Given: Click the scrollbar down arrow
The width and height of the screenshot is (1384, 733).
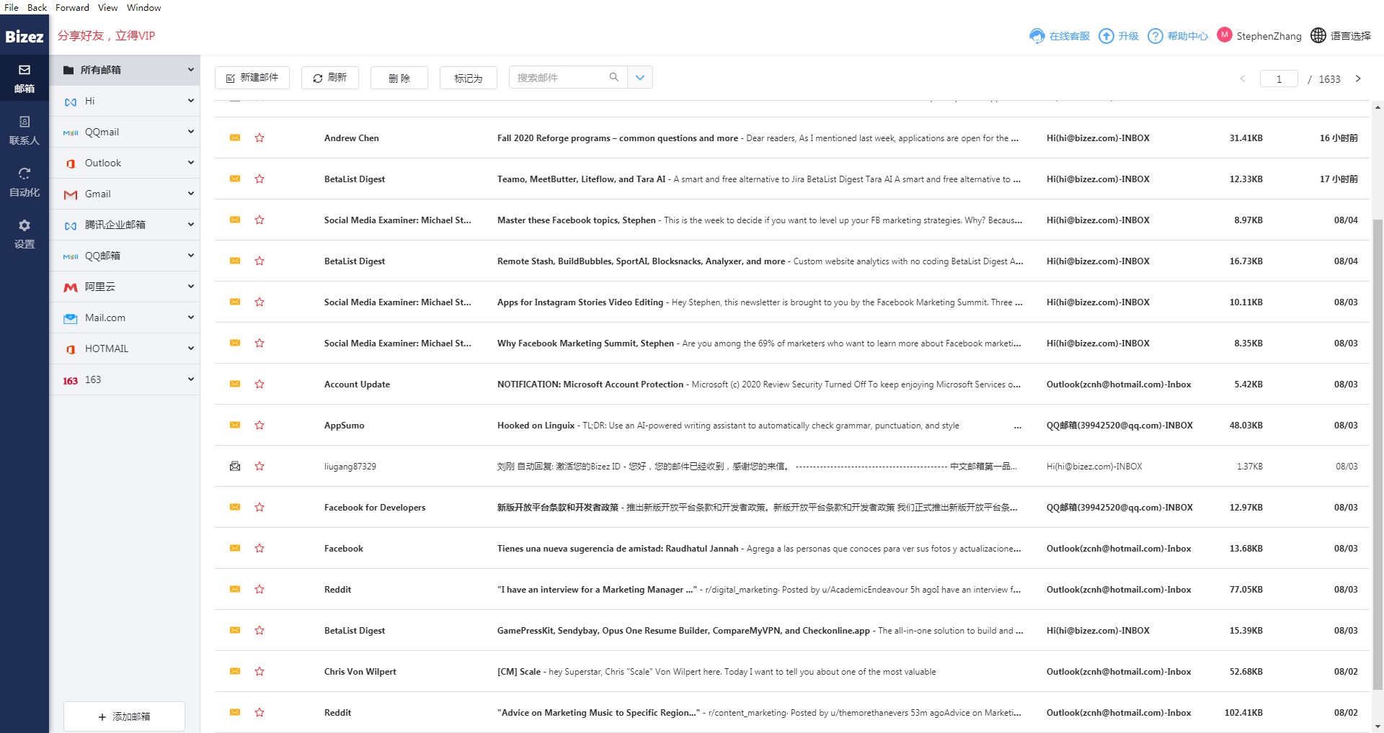Looking at the screenshot, I should [1378, 727].
